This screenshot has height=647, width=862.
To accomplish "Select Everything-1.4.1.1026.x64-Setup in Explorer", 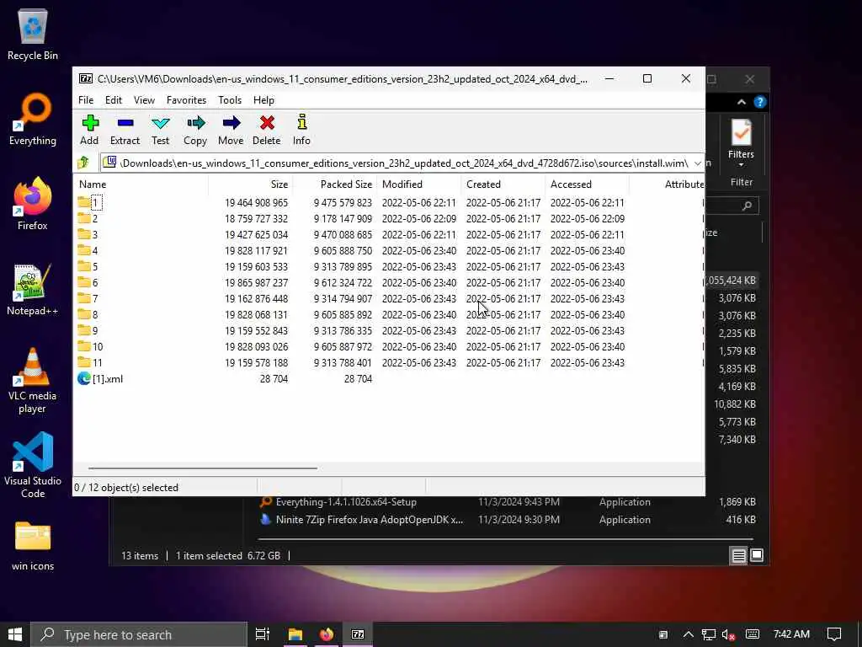I will (346, 502).
